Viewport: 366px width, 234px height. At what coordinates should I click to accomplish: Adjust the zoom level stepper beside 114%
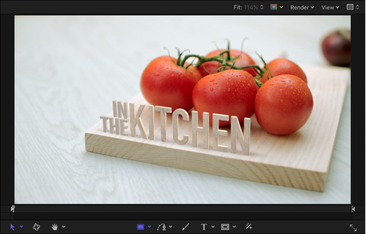(262, 7)
